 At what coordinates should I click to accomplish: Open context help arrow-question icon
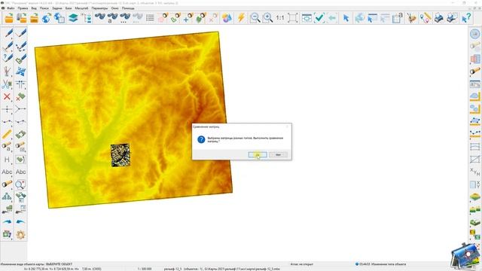(466, 18)
